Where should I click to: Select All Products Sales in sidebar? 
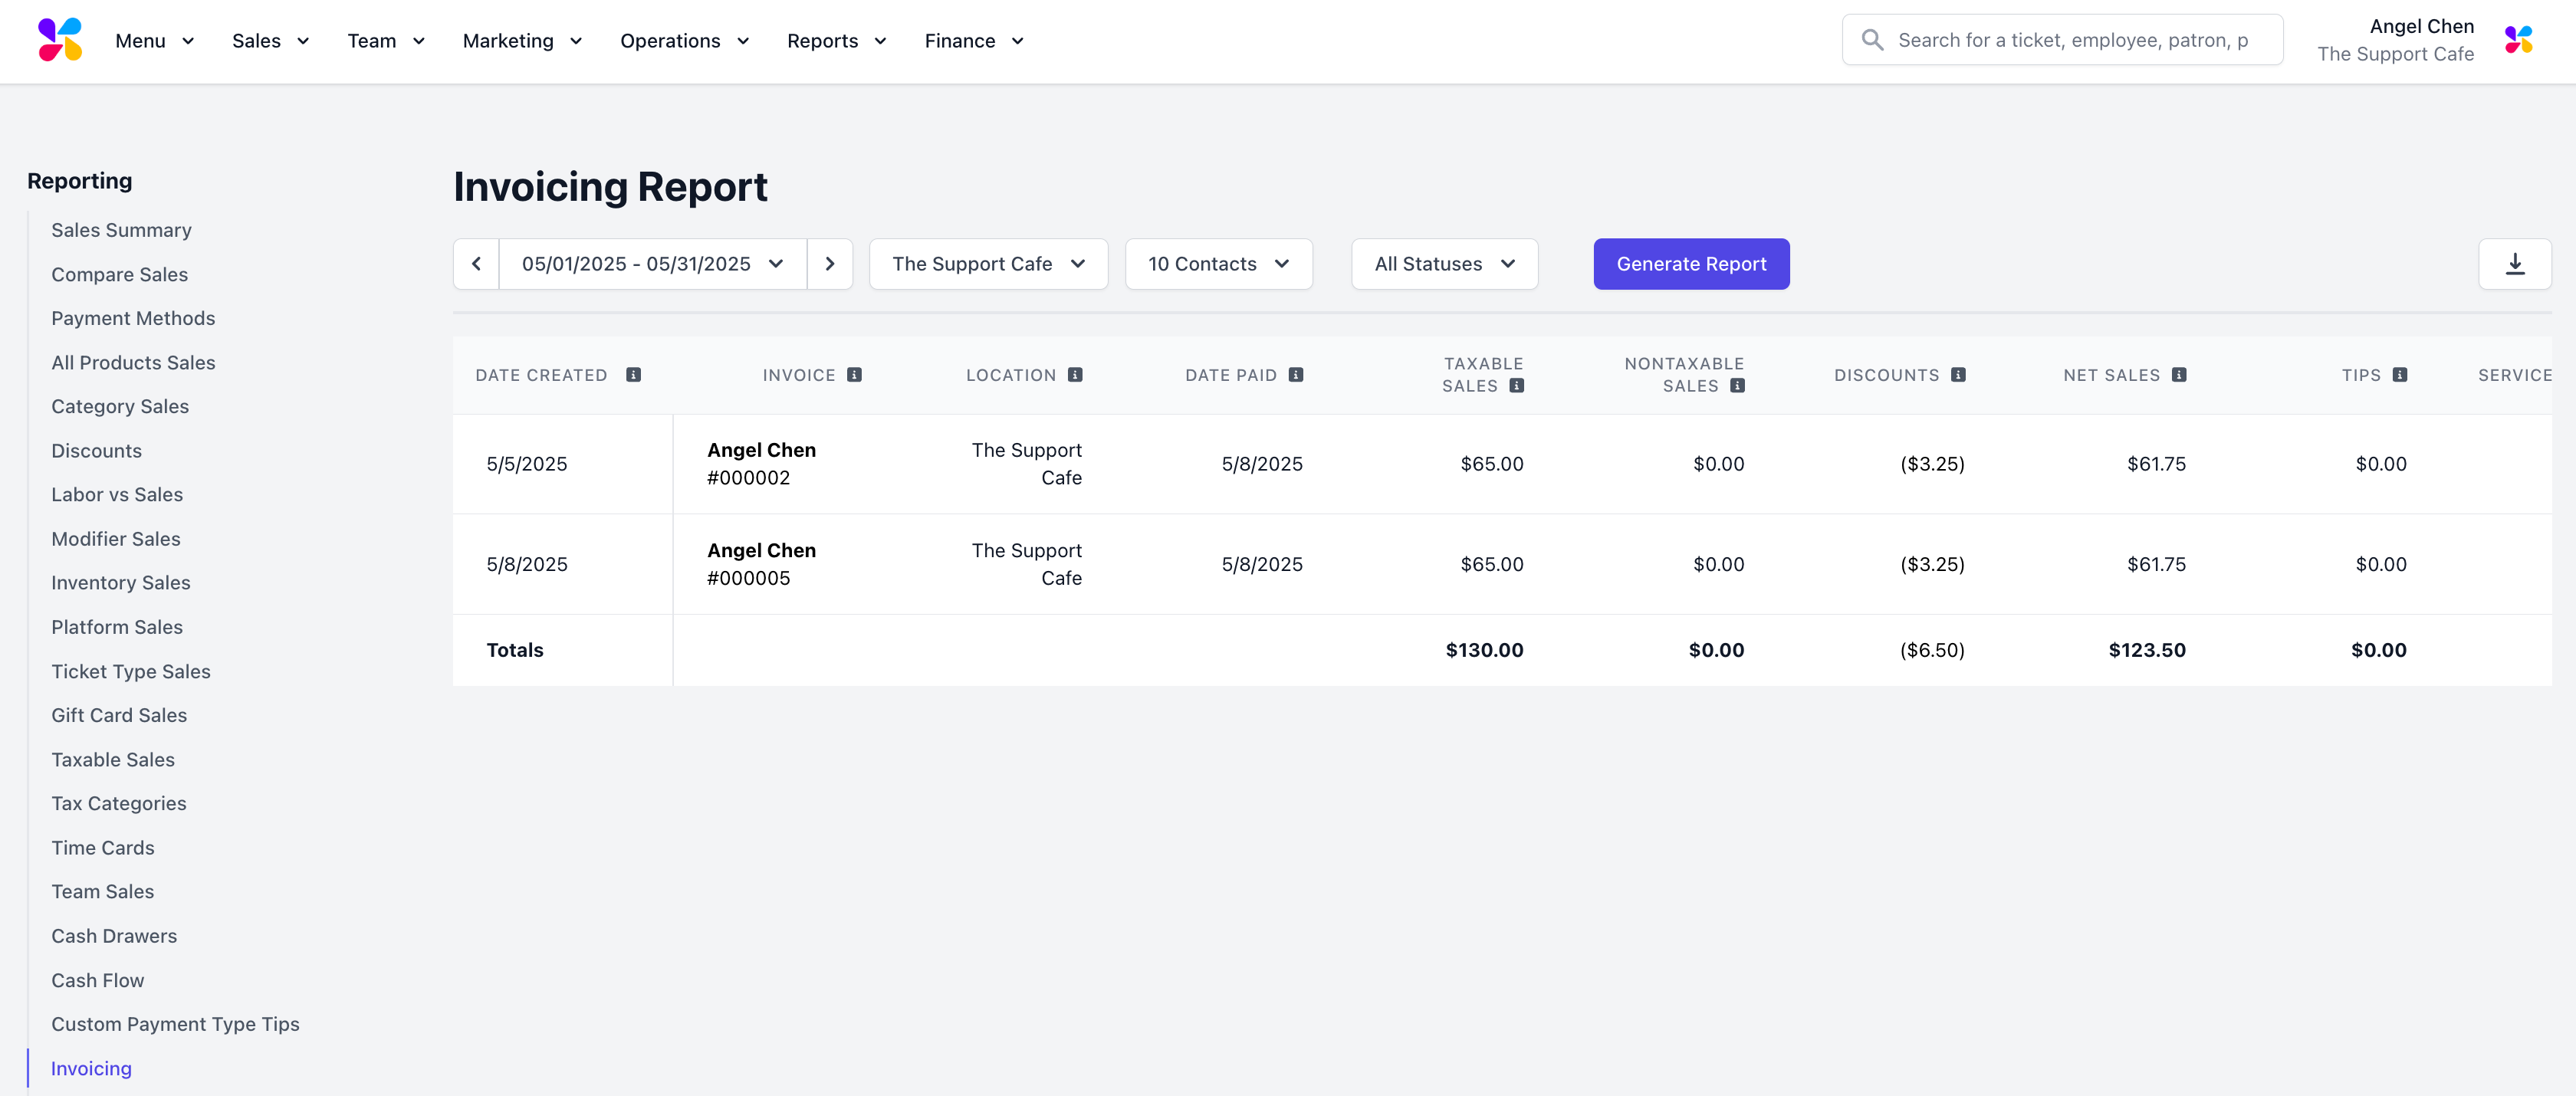[x=133, y=363]
